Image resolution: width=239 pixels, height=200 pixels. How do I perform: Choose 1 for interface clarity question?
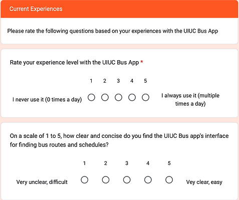coord(85,180)
